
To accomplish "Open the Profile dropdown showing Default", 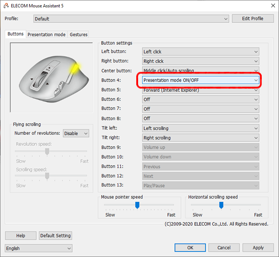I will pyautogui.click(x=131, y=19).
